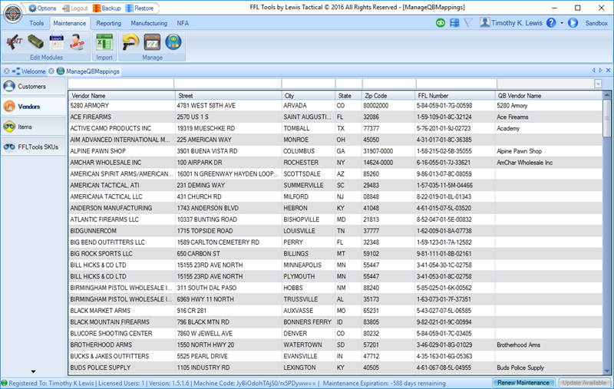The height and width of the screenshot is (389, 614).
Task: Switch to the NFA ribbon tab
Action: [x=183, y=24]
